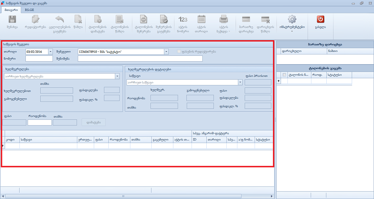Open the თარიღი date picker dropdown arrow

coord(50,52)
